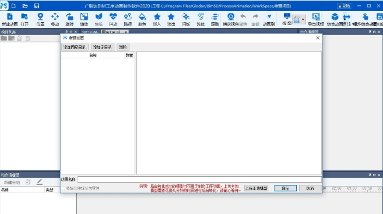
Task: Select the 淡出 fade-out effect
Action: tap(171, 20)
